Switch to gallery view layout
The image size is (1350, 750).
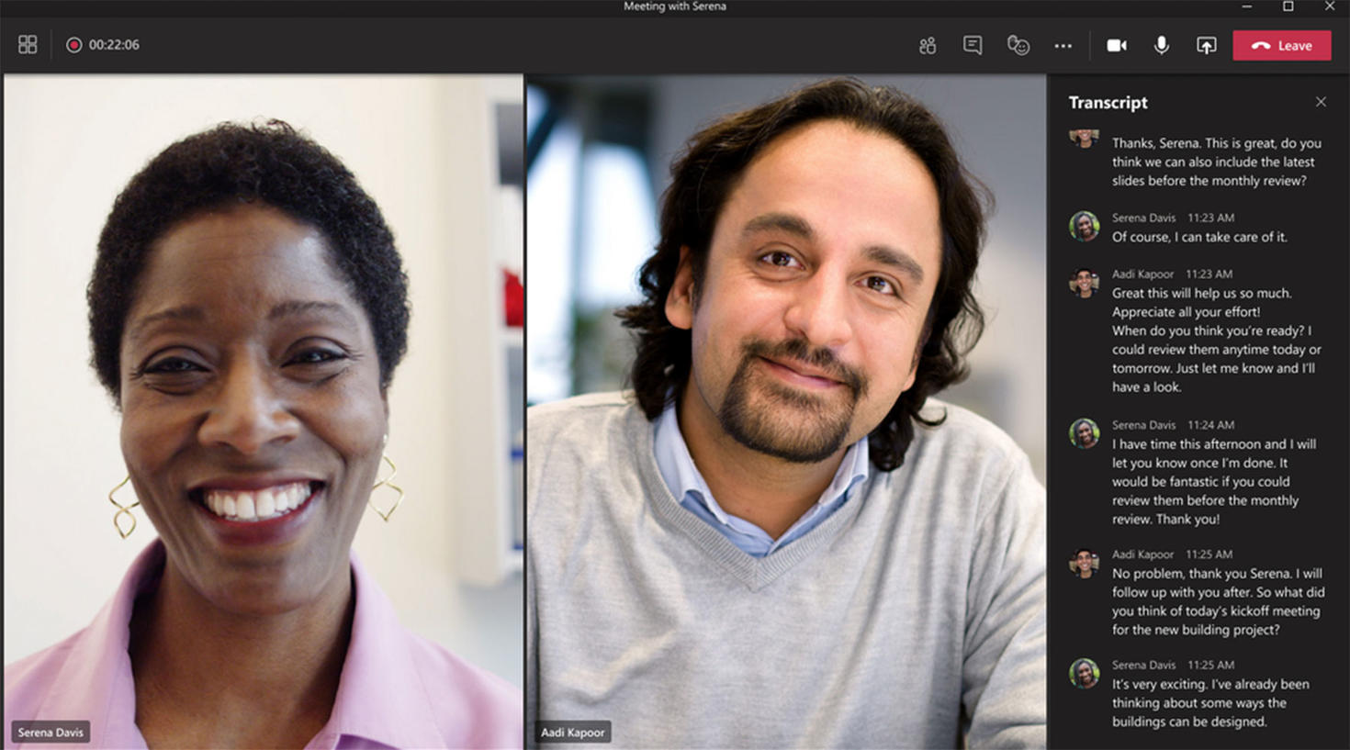click(26, 43)
